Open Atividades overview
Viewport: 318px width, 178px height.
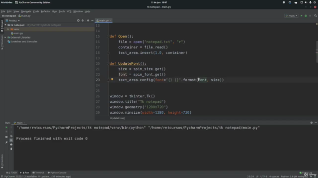click(6, 2)
